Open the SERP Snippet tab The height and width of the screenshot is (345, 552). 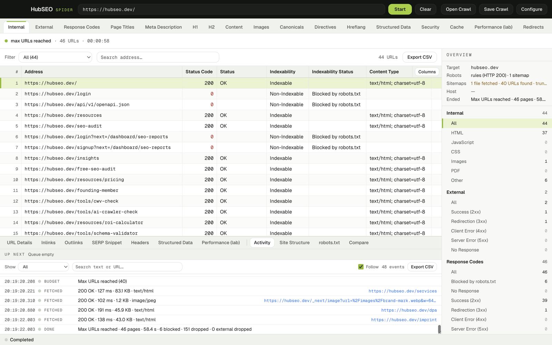pyautogui.click(x=107, y=243)
